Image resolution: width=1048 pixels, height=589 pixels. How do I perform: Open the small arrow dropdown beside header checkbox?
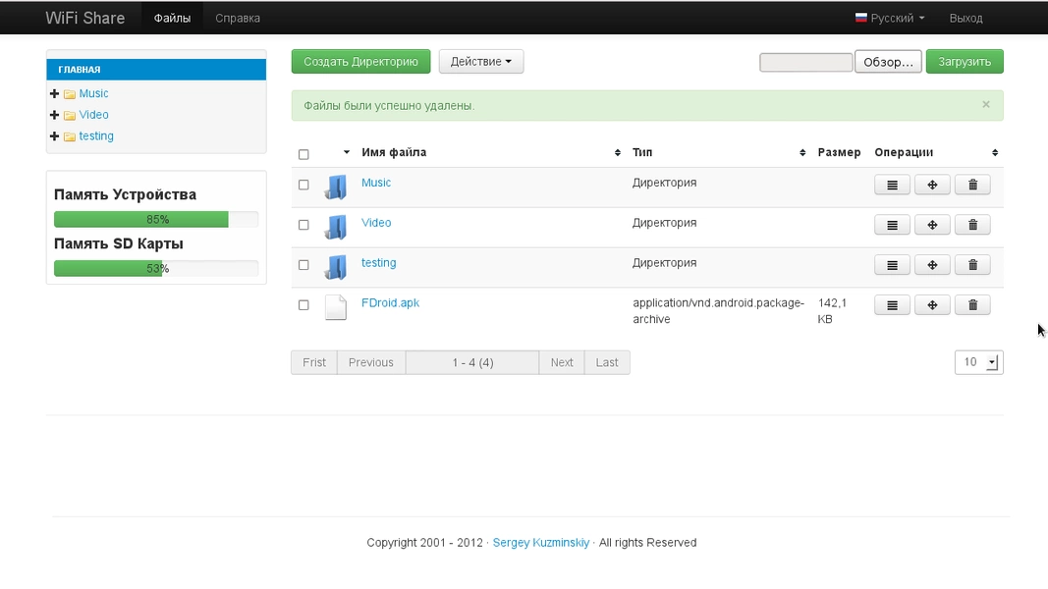(346, 152)
